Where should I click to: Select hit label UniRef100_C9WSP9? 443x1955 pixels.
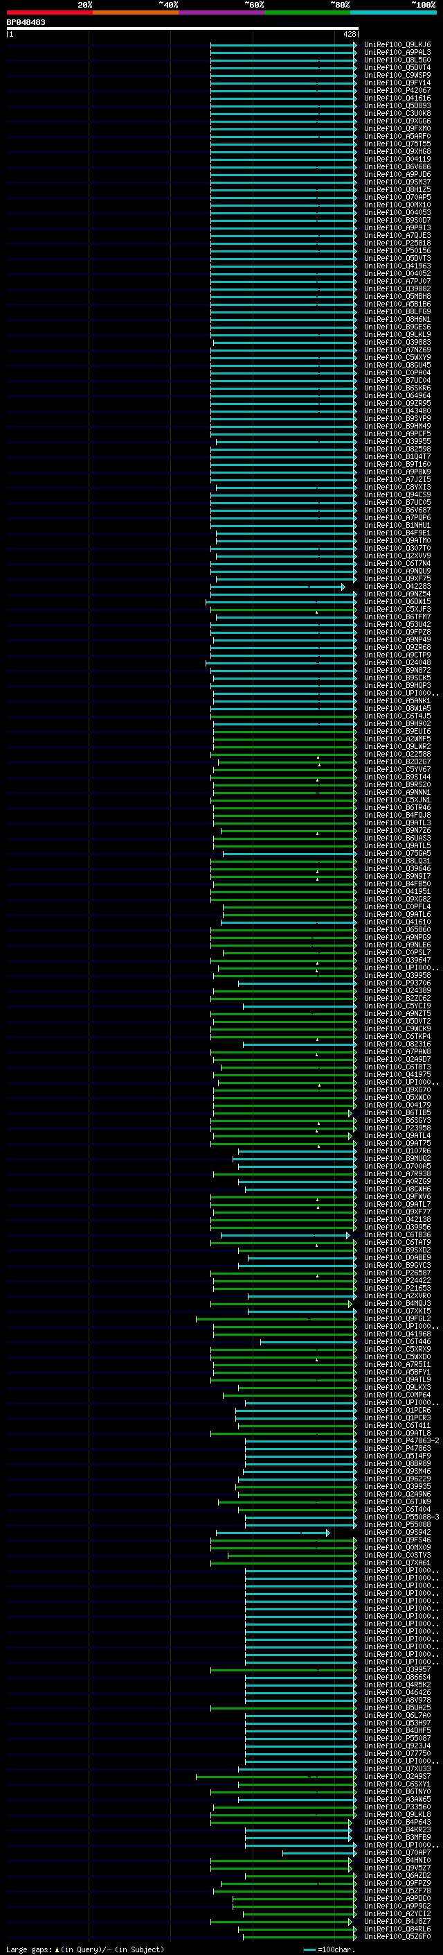coord(397,75)
